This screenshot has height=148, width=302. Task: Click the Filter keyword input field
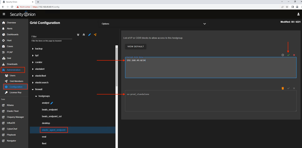pos(52,36)
